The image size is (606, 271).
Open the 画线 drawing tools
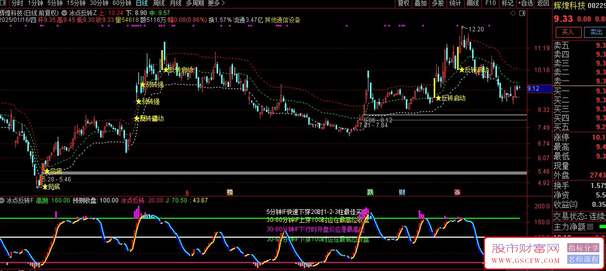click(473, 4)
